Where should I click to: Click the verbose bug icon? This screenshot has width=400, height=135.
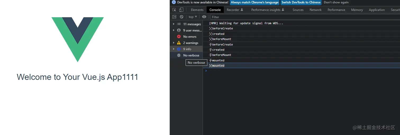(x=179, y=55)
